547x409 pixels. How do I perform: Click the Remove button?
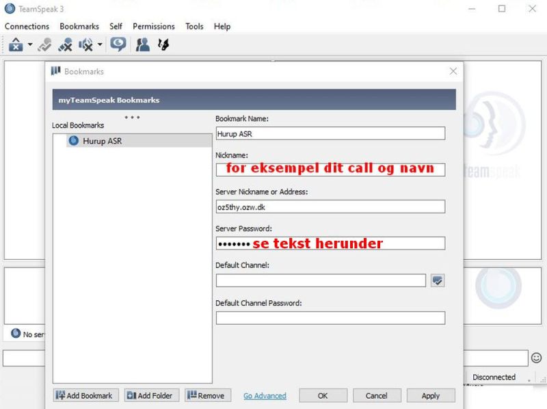[x=208, y=395]
